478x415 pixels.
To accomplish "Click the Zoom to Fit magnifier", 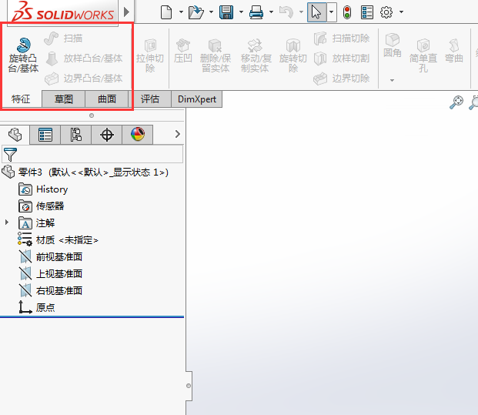I will point(456,102).
